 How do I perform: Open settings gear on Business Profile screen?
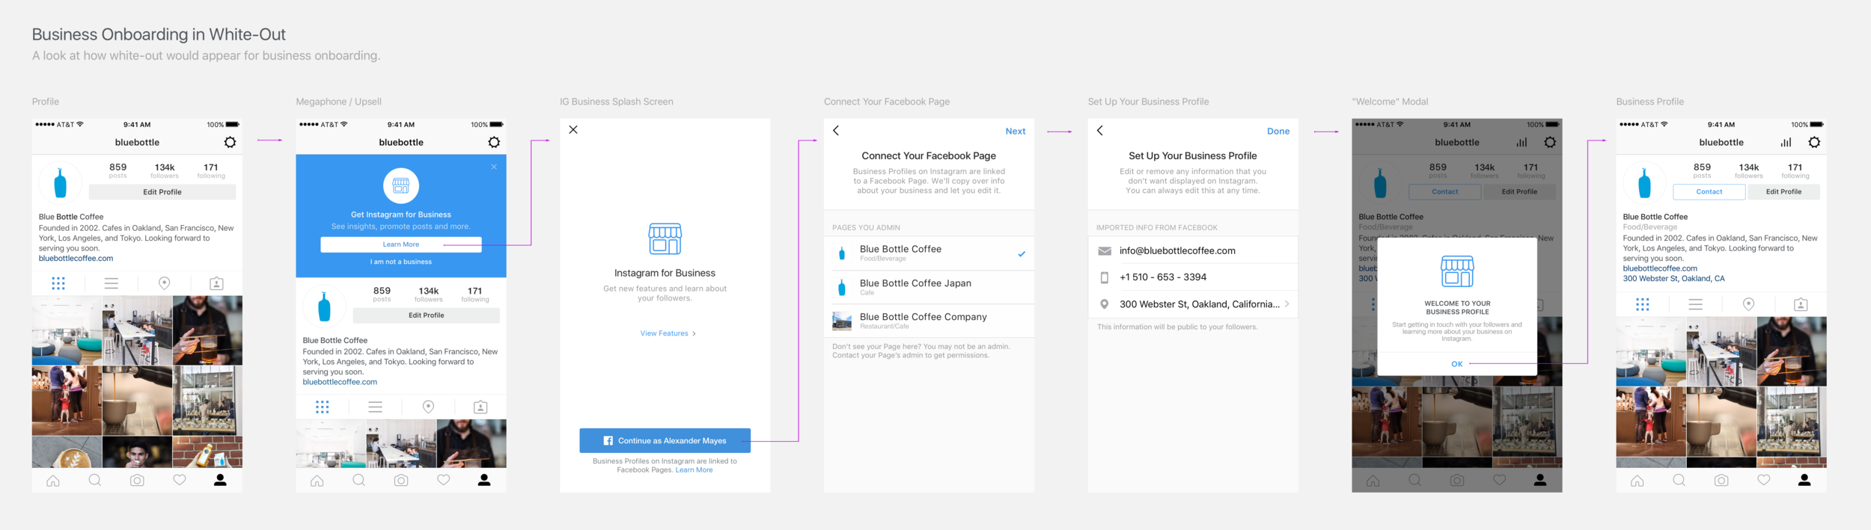(1814, 142)
